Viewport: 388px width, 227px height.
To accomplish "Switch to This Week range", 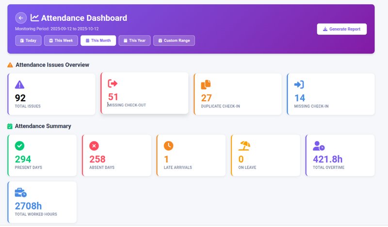I will tap(61, 40).
